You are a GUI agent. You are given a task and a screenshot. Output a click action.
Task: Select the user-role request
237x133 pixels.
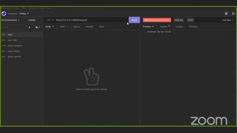pyautogui.click(x=22, y=40)
